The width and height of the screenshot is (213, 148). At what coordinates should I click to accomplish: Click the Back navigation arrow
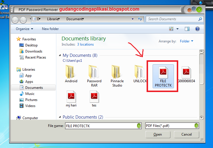click(x=15, y=20)
